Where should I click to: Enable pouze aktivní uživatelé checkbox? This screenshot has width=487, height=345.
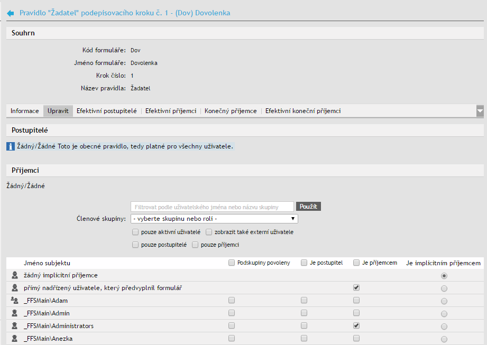pyautogui.click(x=135, y=232)
